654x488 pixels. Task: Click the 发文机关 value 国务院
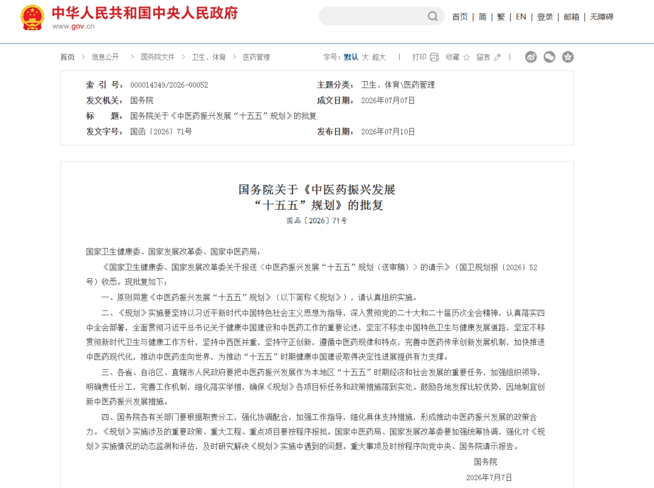142,101
